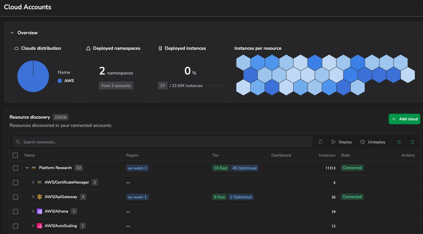Click the Platform Research account name
423x234 pixels.
(x=55, y=168)
